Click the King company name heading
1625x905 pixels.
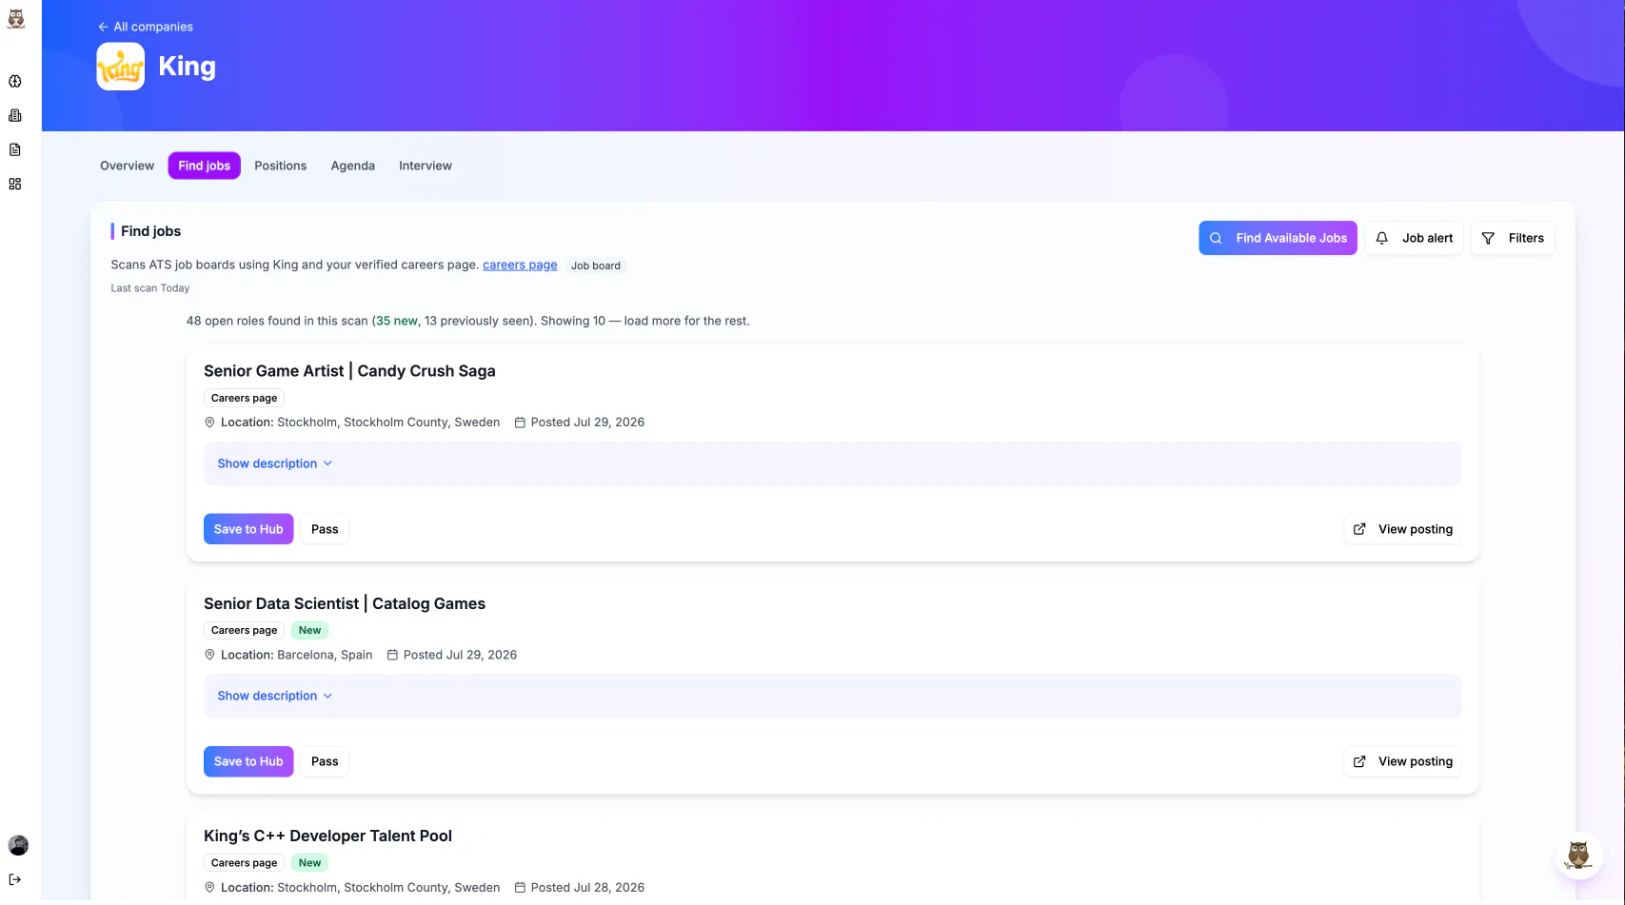tap(187, 67)
